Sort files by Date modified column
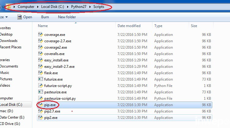Image resolution: width=230 pixels, height=128 pixels. click(129, 26)
